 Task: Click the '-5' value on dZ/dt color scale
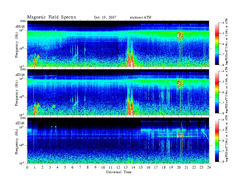point(223,130)
